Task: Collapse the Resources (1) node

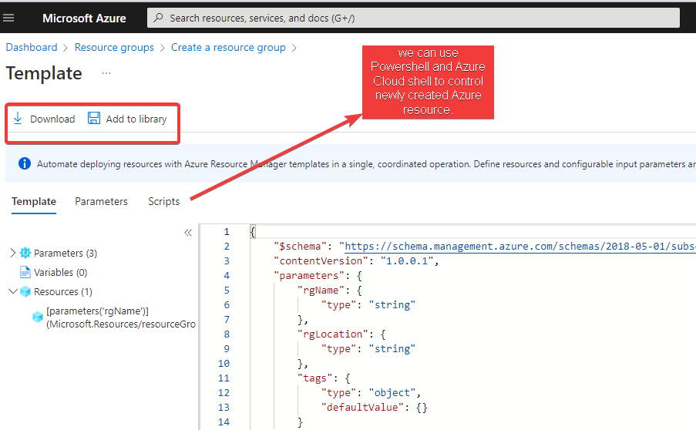Action: (13, 291)
